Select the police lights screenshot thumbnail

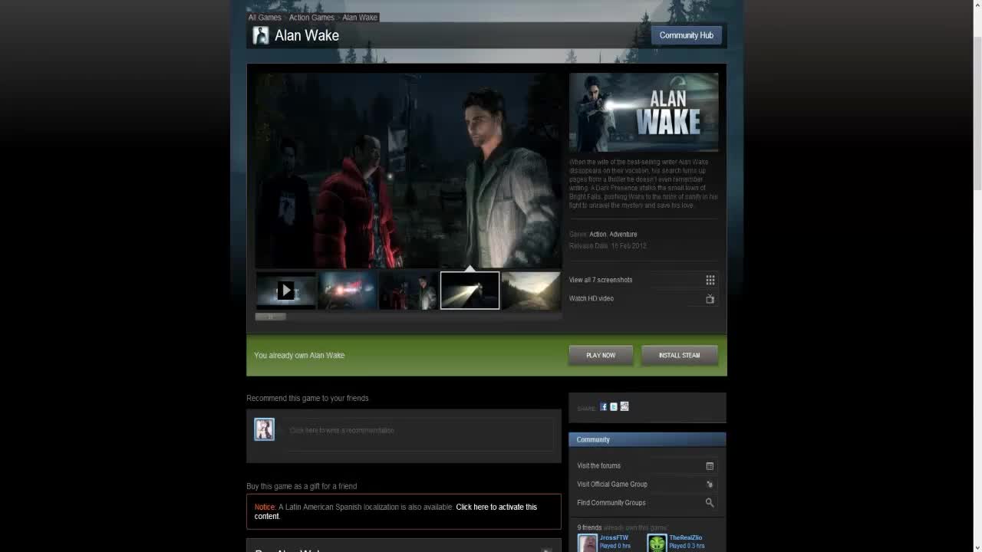click(348, 291)
